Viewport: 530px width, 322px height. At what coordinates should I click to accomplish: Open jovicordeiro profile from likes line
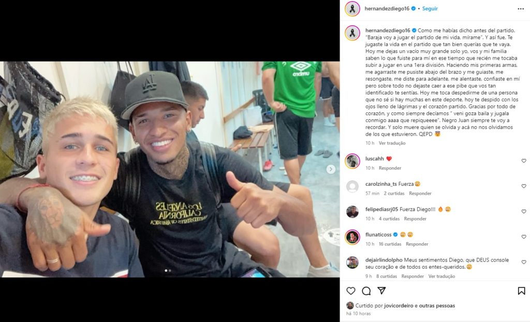(x=394, y=306)
